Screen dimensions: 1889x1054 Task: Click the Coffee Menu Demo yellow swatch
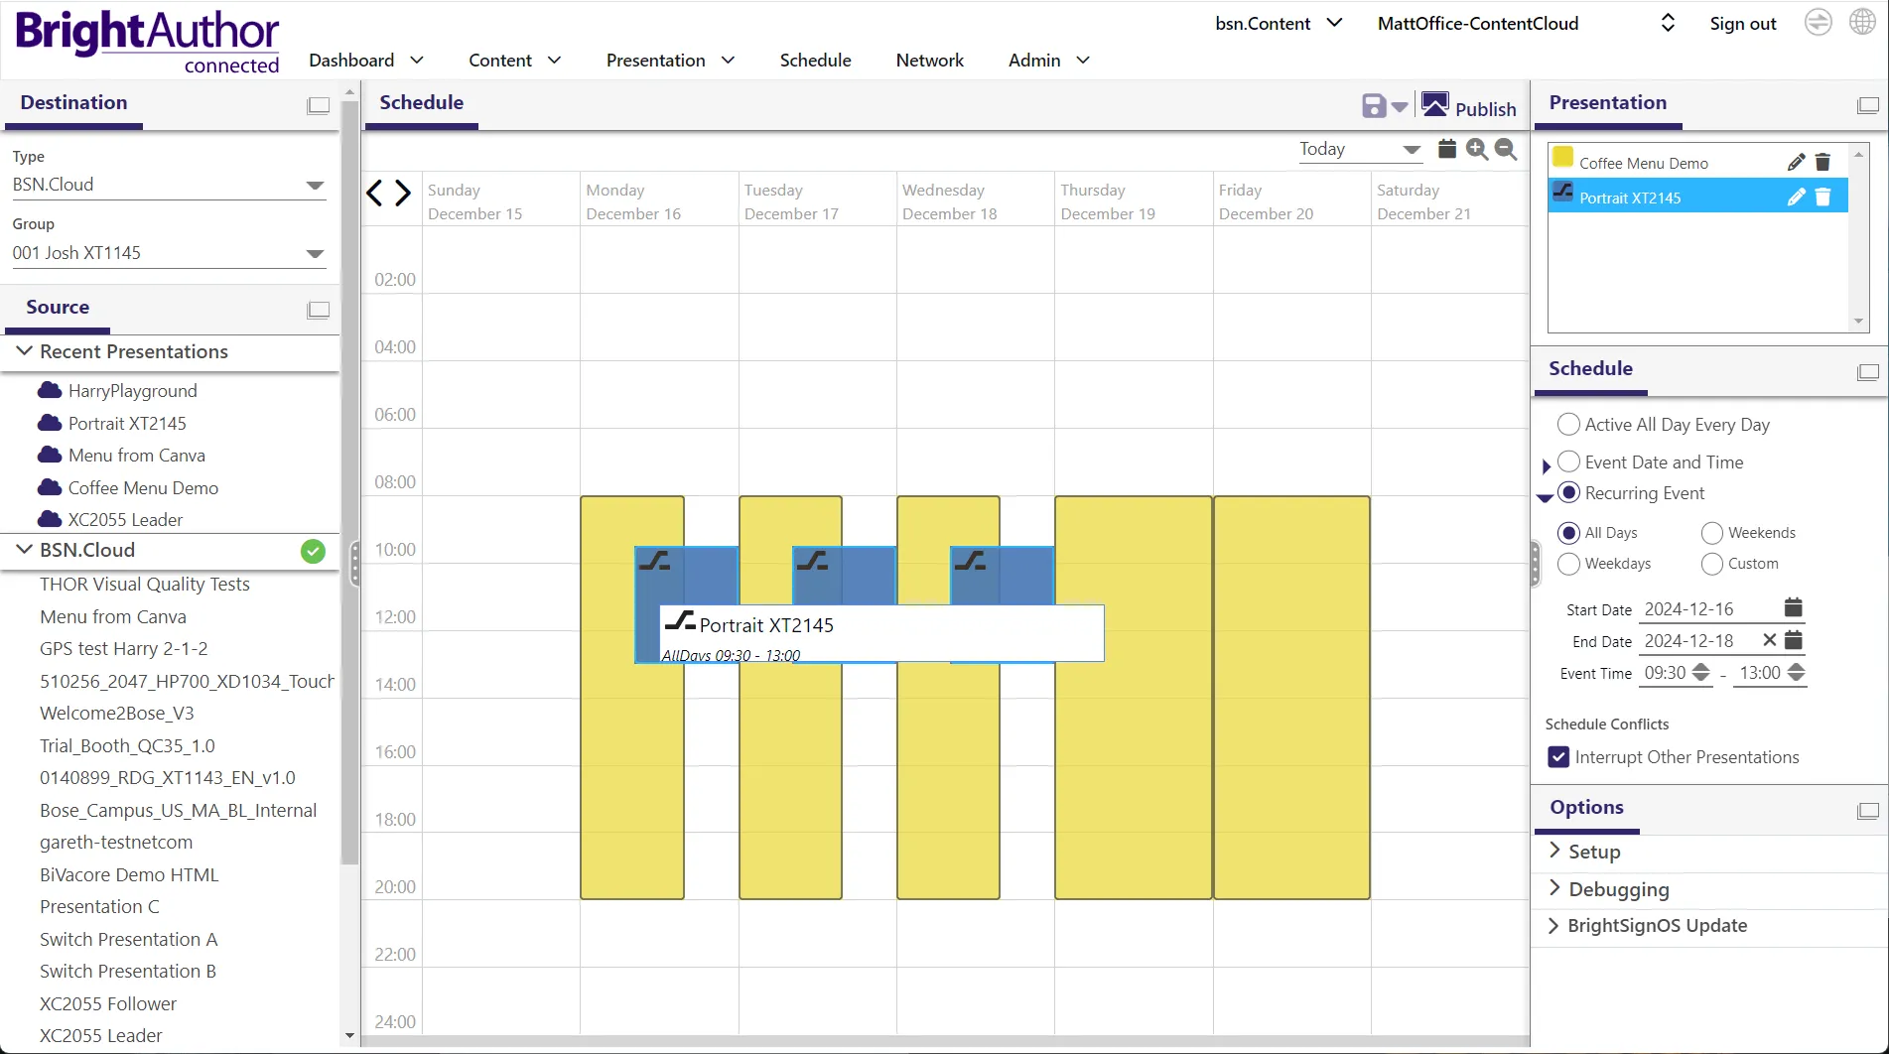click(1563, 157)
